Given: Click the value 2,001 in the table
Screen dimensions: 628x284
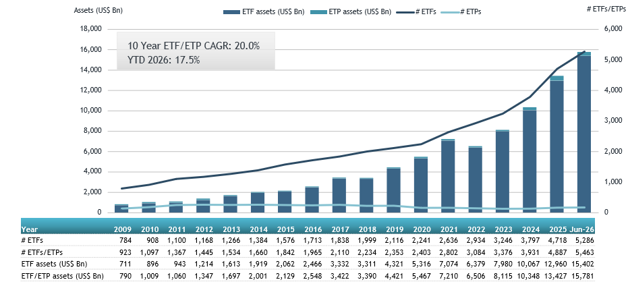Looking at the screenshot, I should pyautogui.click(x=259, y=276).
